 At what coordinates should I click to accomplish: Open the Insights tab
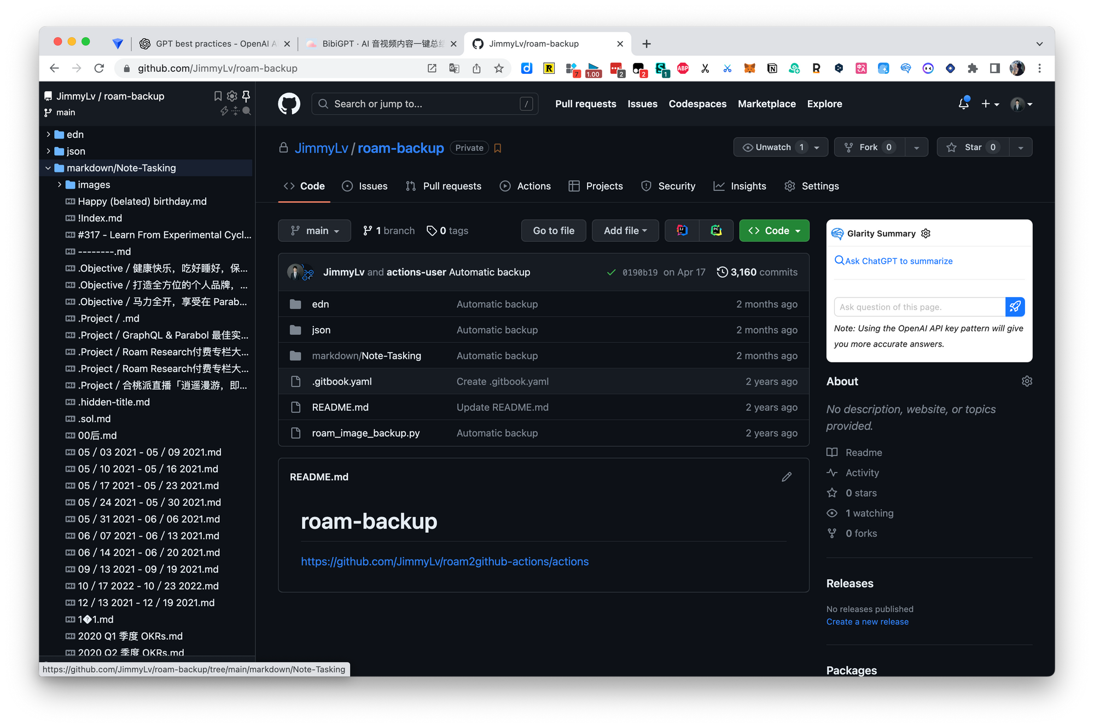(x=740, y=186)
